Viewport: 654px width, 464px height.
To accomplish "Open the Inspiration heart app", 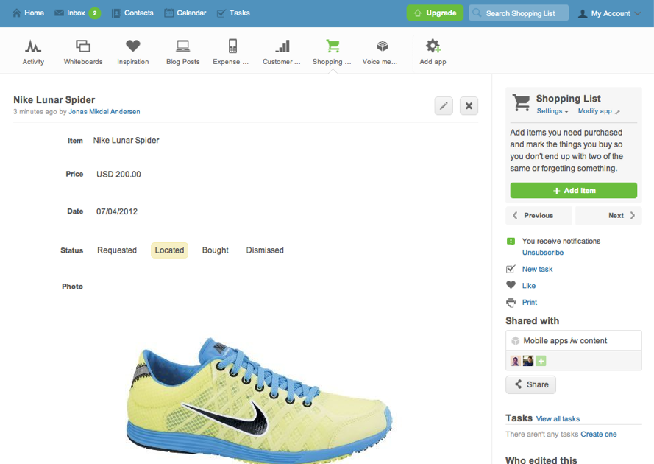I will click(x=132, y=52).
